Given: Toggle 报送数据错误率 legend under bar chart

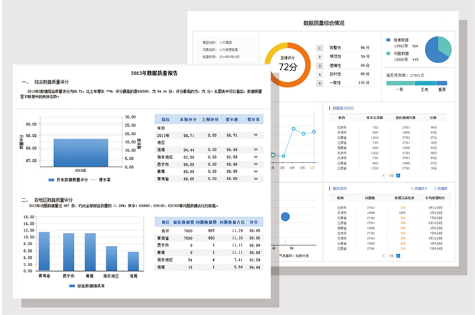Looking at the screenshot, I should [87, 286].
